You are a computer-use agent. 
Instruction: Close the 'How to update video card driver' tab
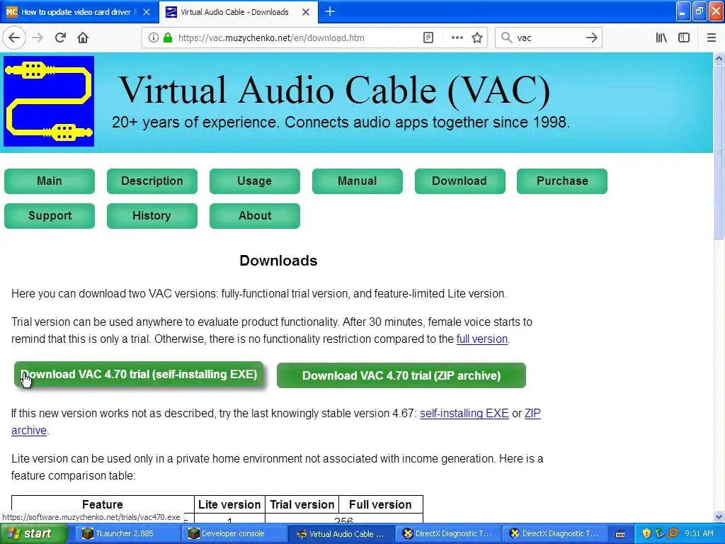(x=147, y=12)
